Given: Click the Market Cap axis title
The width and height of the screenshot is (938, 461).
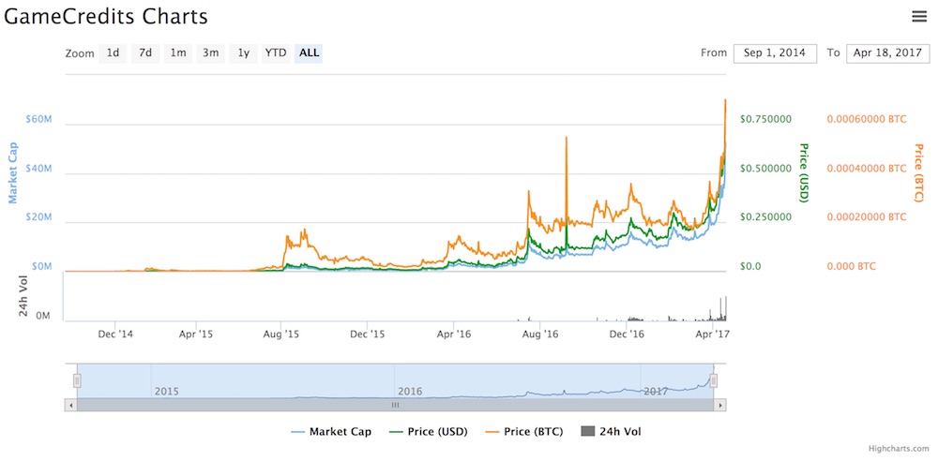Looking at the screenshot, I should (x=12, y=172).
